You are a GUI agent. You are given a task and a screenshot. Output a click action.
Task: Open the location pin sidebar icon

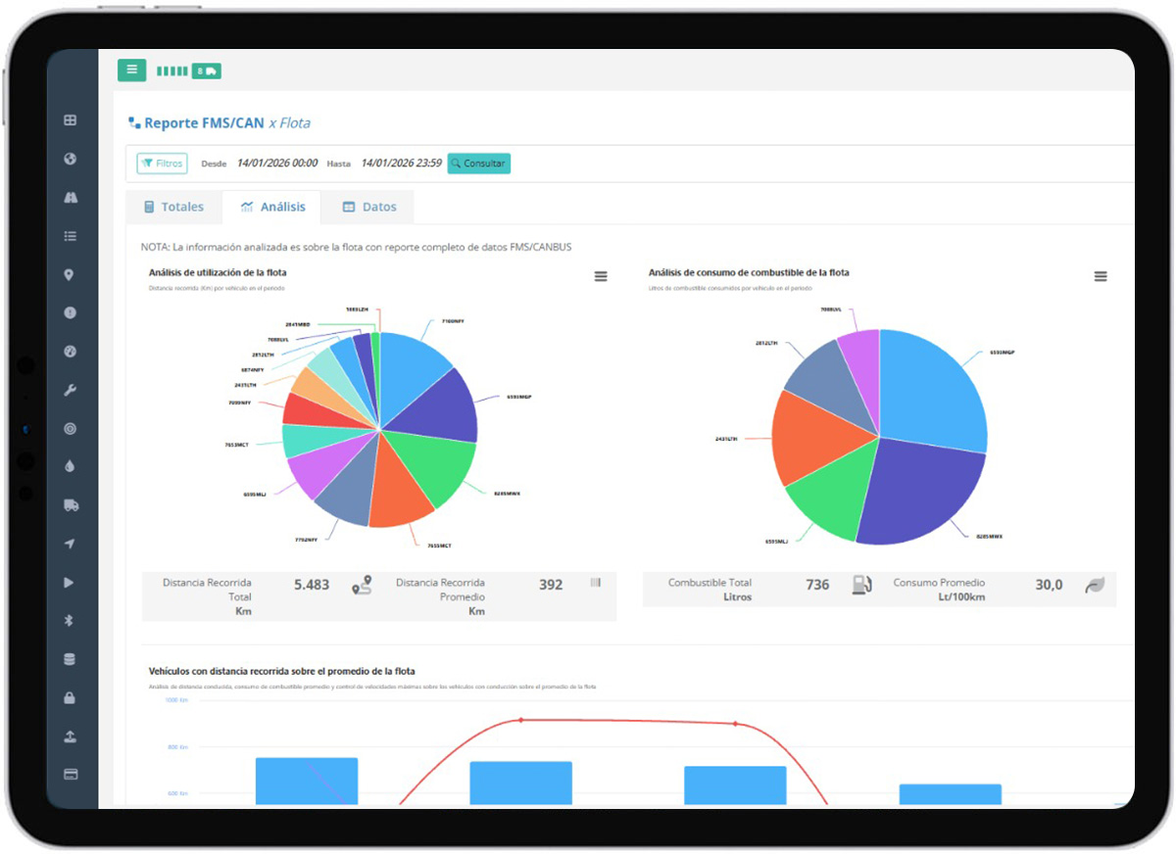tap(70, 275)
